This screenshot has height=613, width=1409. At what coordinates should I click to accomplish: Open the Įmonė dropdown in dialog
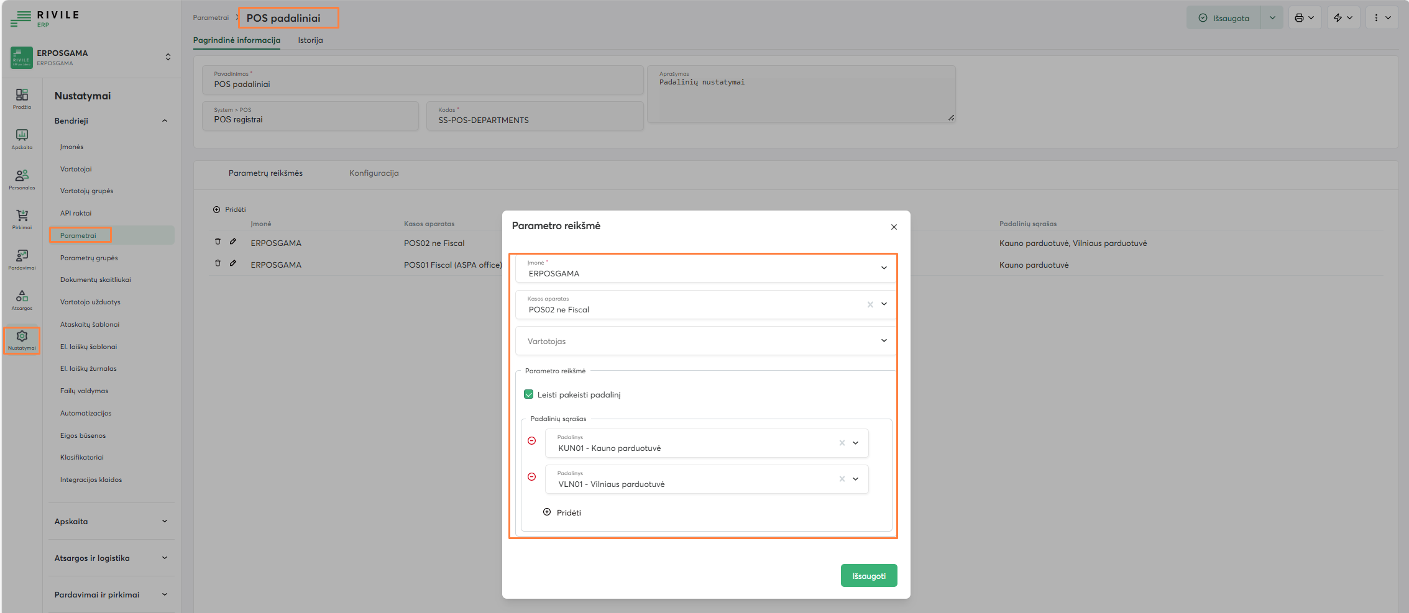(884, 268)
